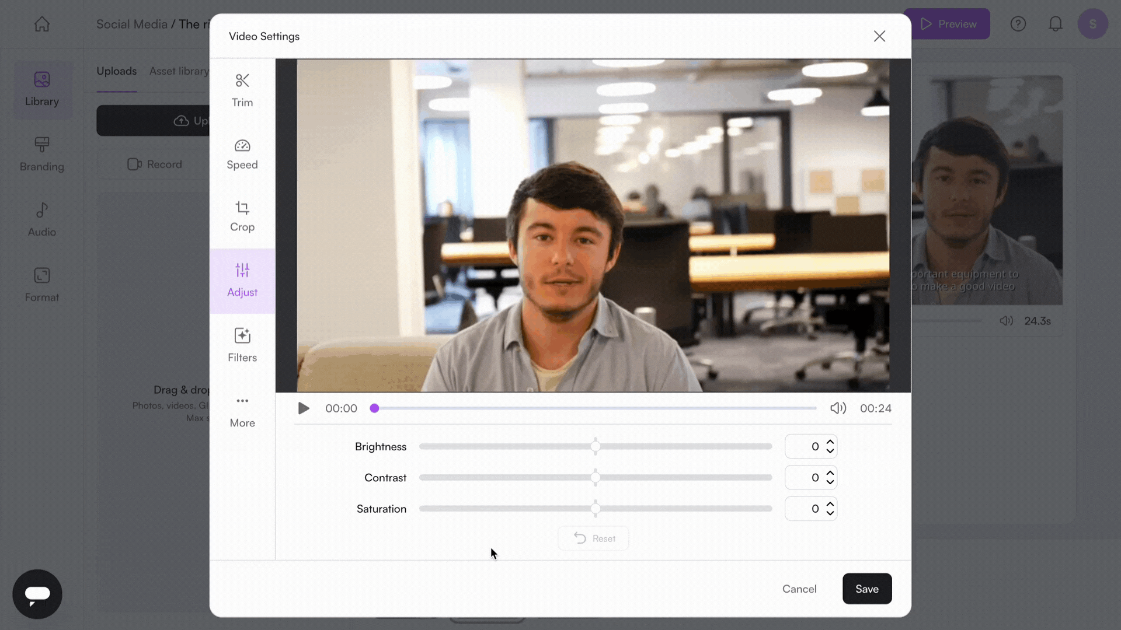1121x630 pixels.
Task: Increase Saturation with the up arrow
Action: click(830, 504)
